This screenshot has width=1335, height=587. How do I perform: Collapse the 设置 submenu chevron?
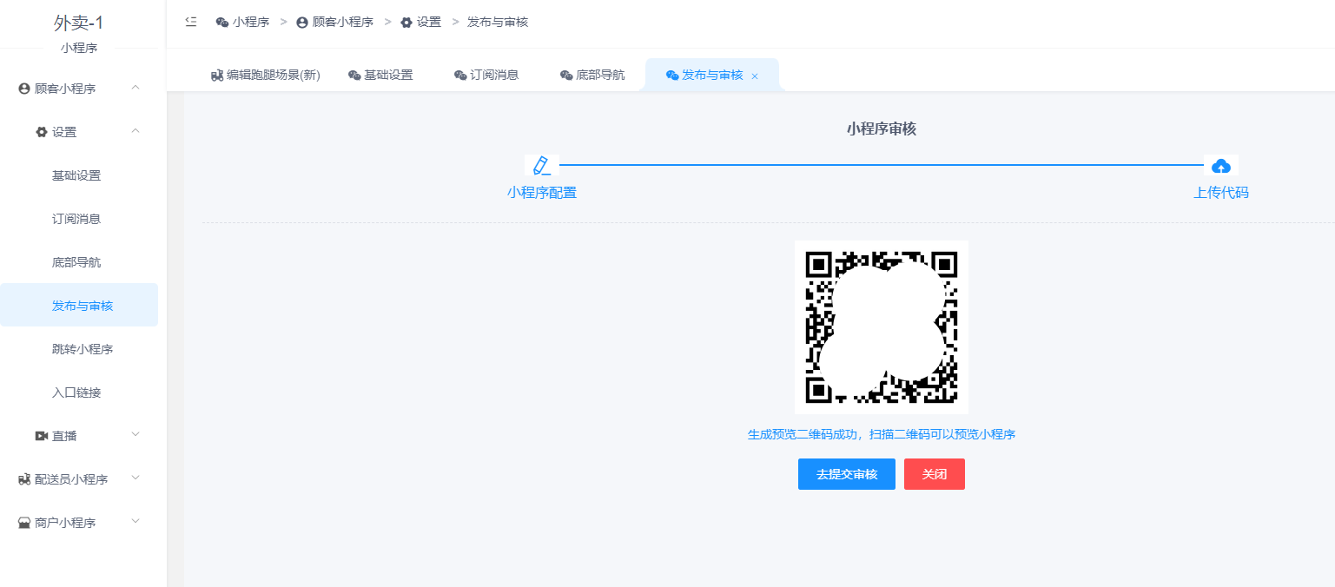pos(135,131)
